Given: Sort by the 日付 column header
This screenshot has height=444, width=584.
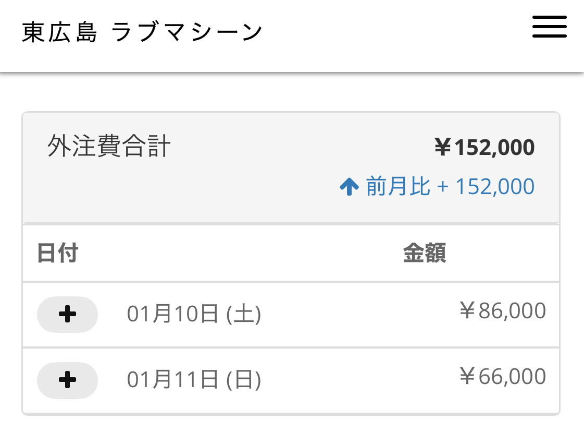Looking at the screenshot, I should click(58, 254).
